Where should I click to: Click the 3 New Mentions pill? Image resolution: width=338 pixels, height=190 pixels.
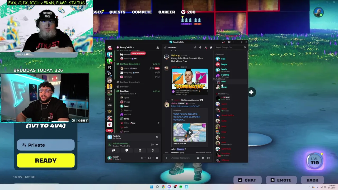pos(138,53)
